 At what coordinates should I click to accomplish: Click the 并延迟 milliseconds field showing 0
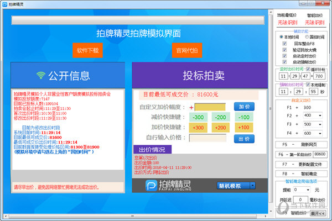[x=300, y=199]
